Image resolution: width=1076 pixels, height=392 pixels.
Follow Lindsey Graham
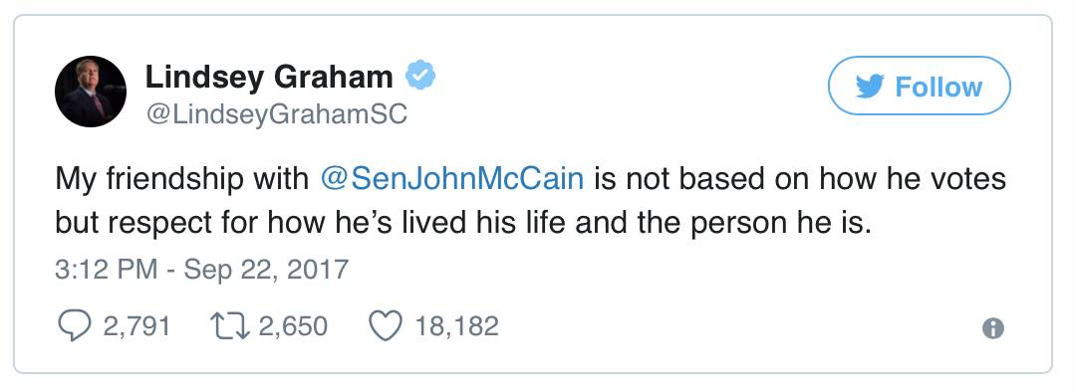pyautogui.click(x=920, y=87)
